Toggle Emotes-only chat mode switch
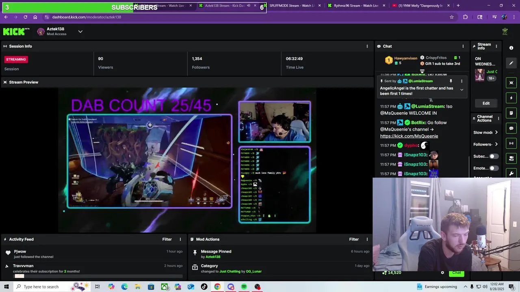The image size is (520, 292). (494, 168)
